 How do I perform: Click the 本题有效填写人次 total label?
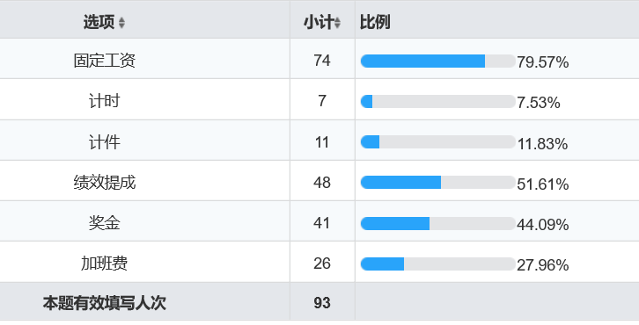tap(105, 303)
